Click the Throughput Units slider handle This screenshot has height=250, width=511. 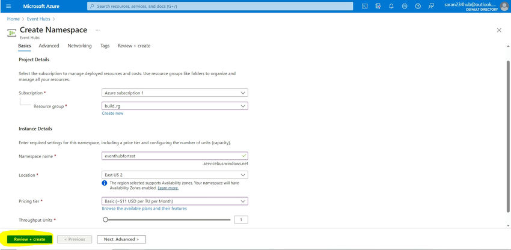[105, 220]
